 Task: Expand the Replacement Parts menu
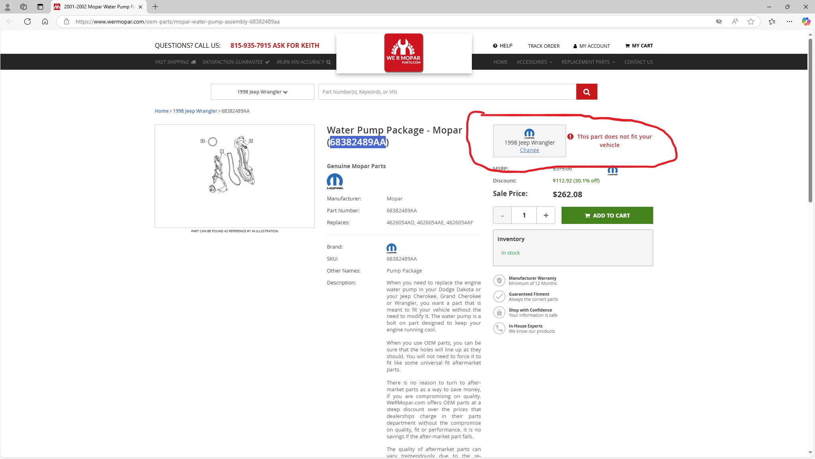point(588,62)
